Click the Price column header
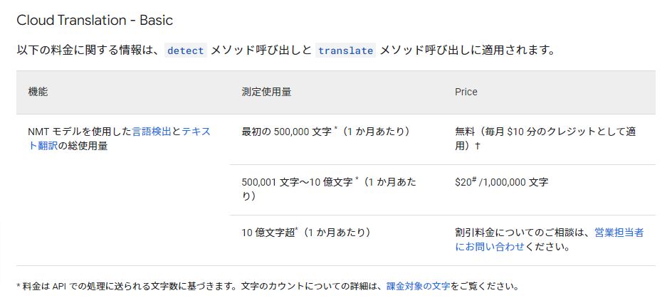Image resolution: width=672 pixels, height=298 pixels. (466, 92)
